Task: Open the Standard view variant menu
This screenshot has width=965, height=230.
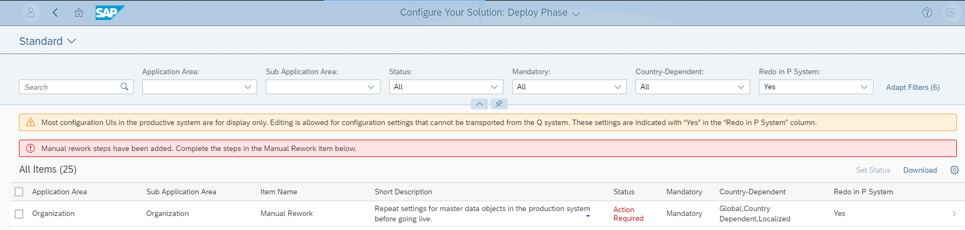Action: [x=48, y=41]
